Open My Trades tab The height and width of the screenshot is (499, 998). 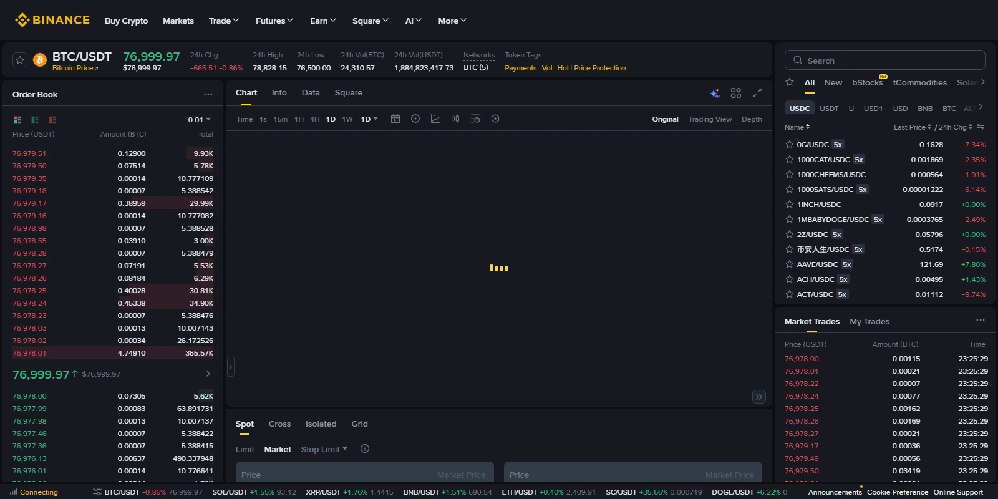tap(870, 321)
